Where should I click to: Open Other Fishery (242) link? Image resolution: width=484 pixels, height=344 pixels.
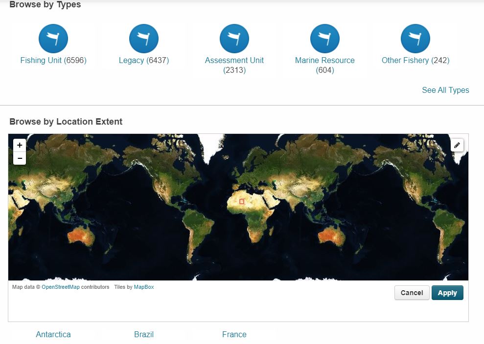pyautogui.click(x=415, y=60)
